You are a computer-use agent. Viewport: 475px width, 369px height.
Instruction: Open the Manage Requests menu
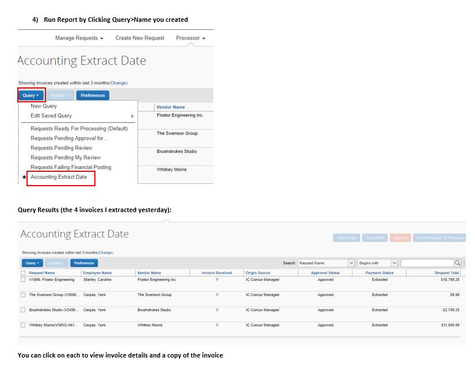coord(78,38)
